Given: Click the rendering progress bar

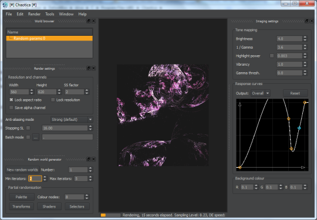Looking at the screenshot, I should point(110,215).
